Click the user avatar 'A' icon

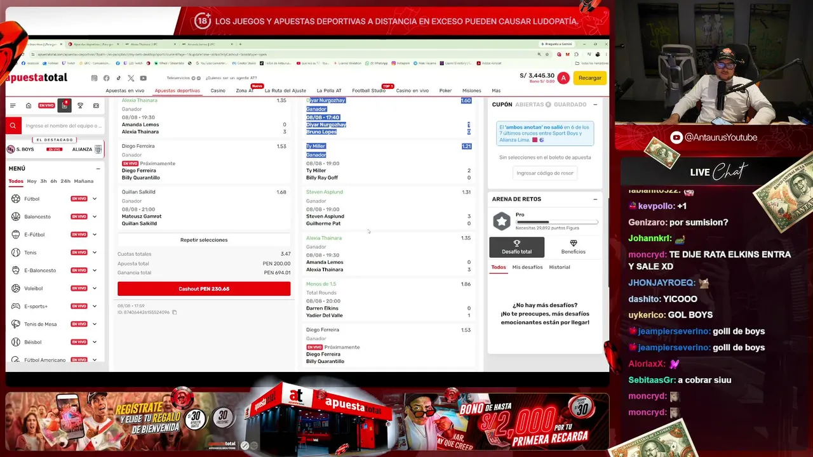(x=563, y=78)
